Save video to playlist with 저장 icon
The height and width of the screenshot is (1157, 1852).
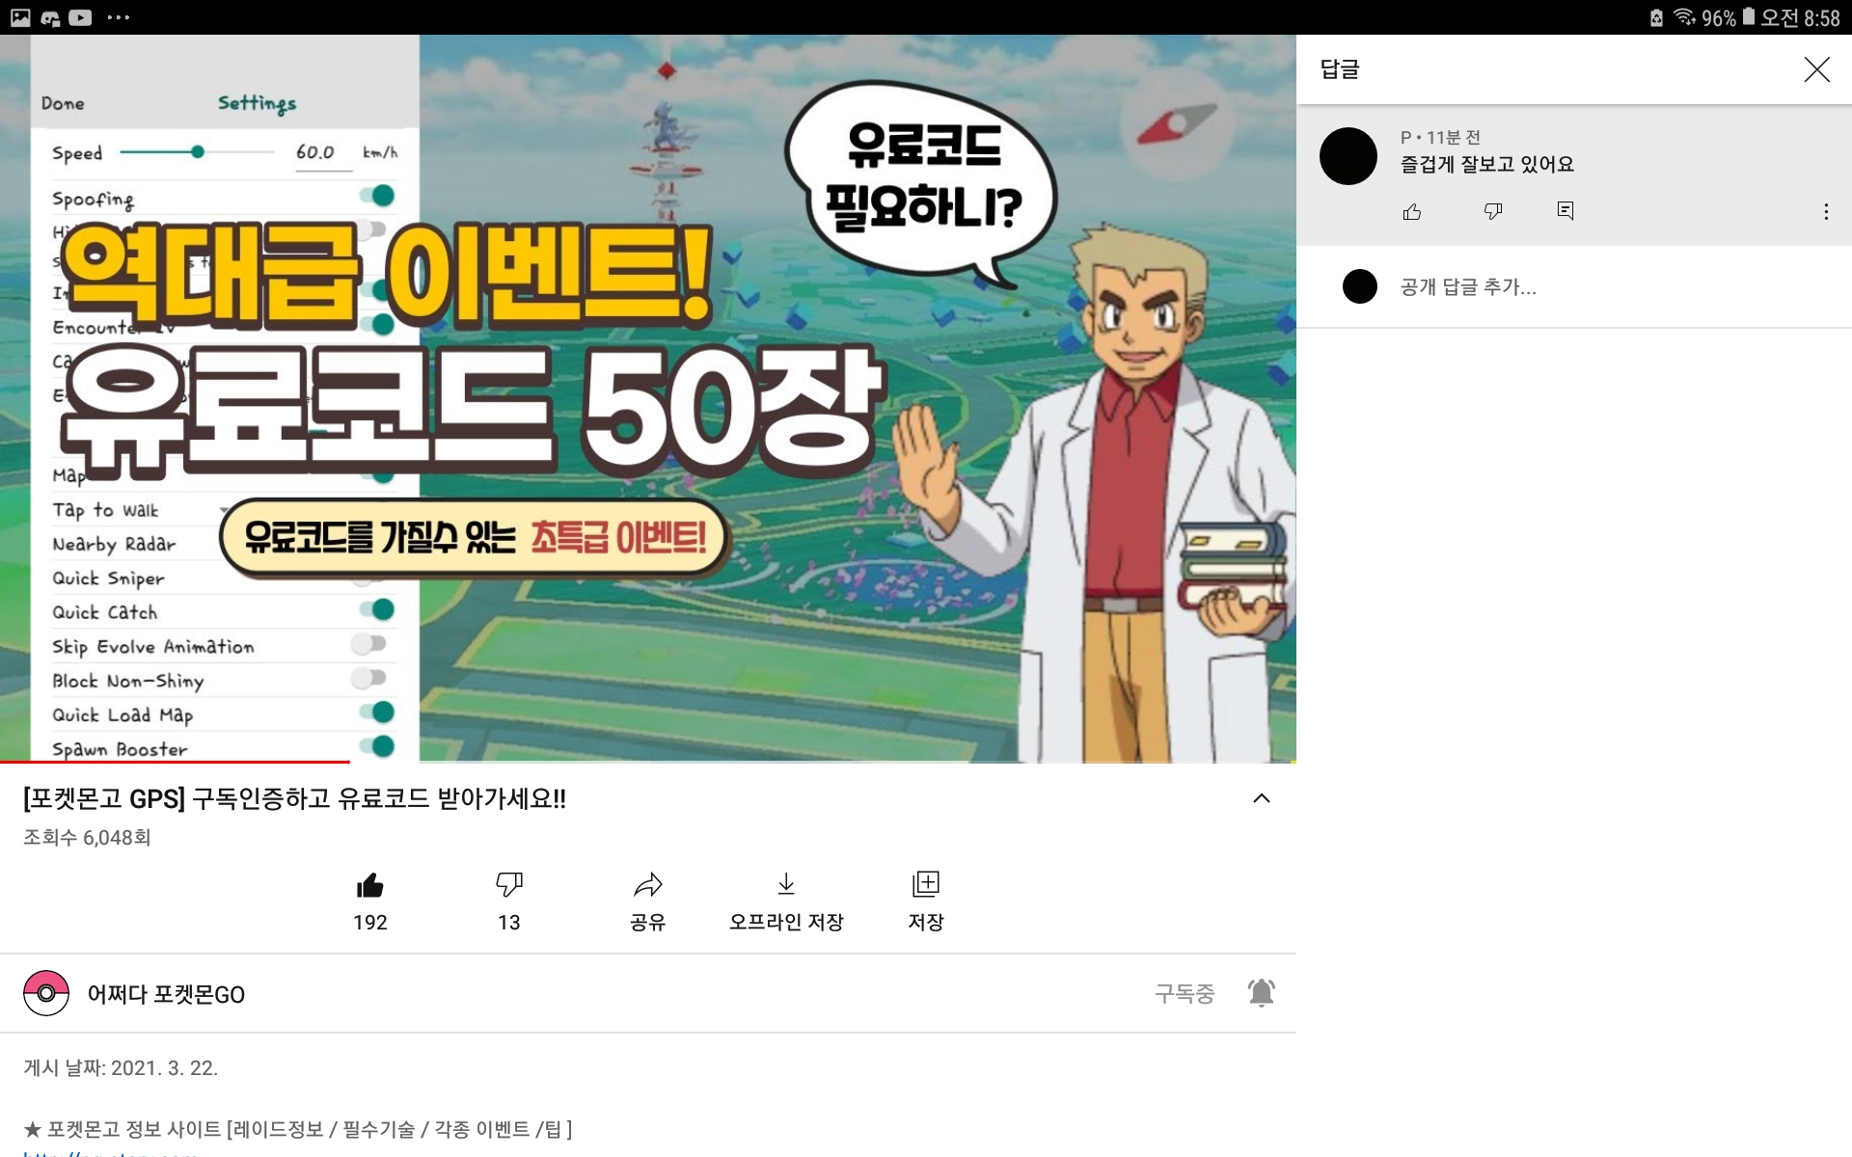pyautogui.click(x=926, y=885)
